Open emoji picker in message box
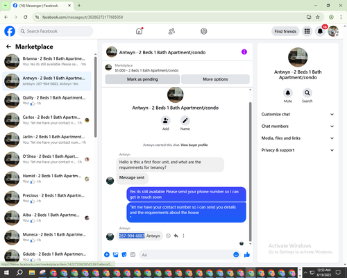Screen dimensions: 347x278 (236, 255)
